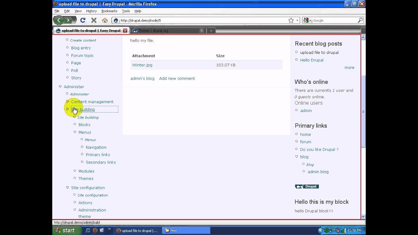Screen dimensions: 418x235
Task: Open Forum topic creation link
Action: point(82,55)
